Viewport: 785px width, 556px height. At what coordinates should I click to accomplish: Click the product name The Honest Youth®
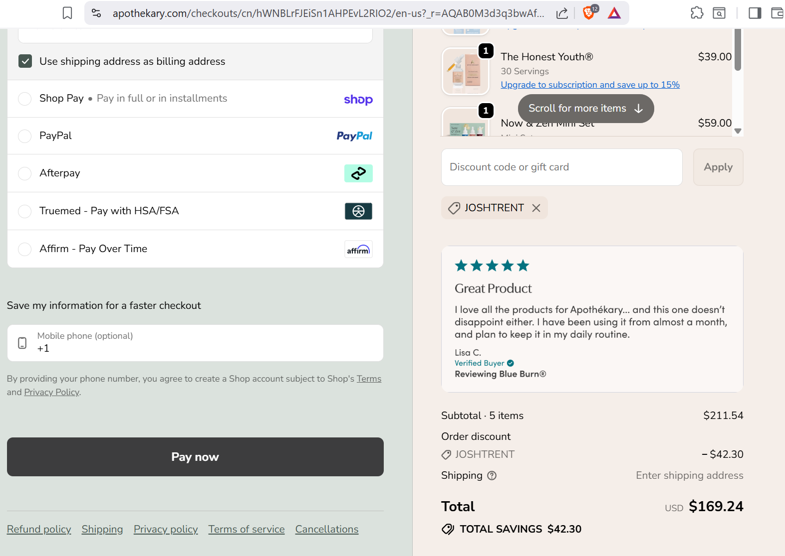[547, 57]
